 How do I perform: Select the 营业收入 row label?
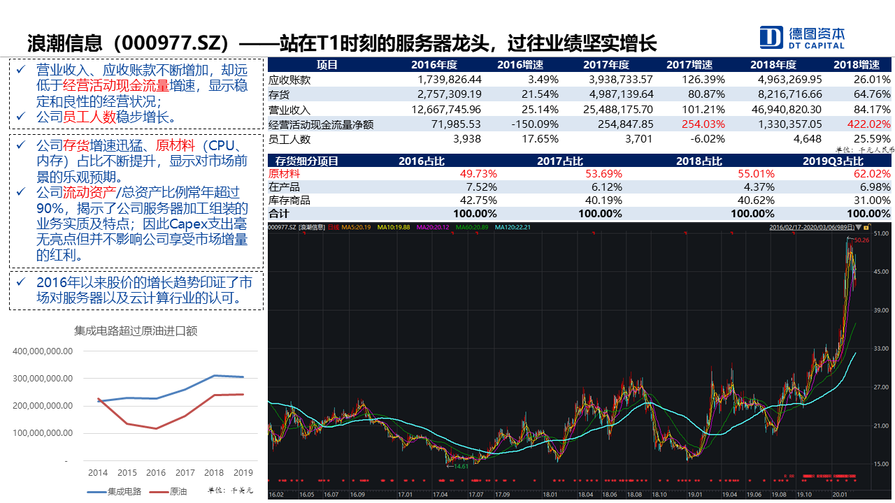pos(290,109)
